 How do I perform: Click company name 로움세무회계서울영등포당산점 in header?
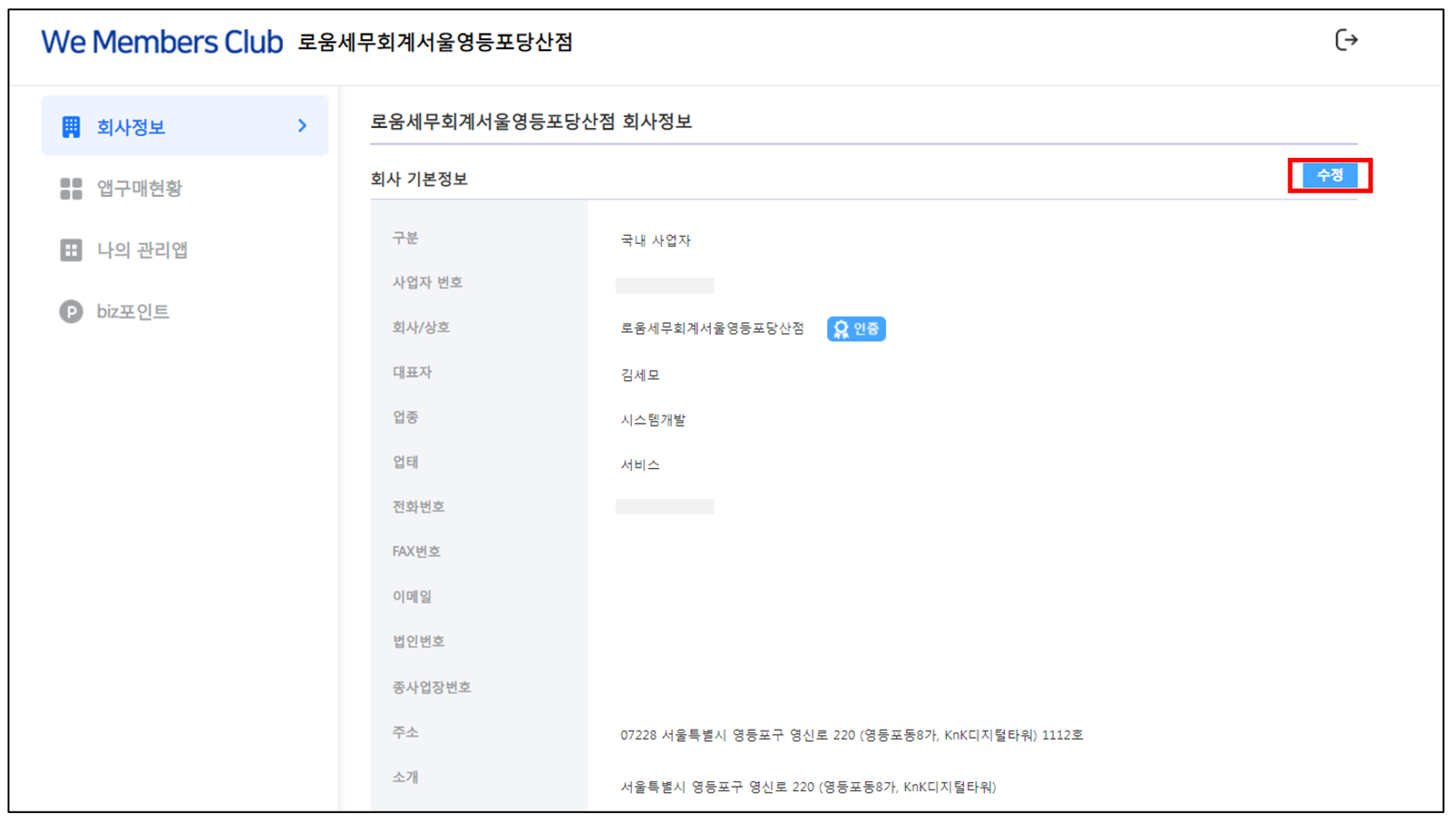point(435,42)
